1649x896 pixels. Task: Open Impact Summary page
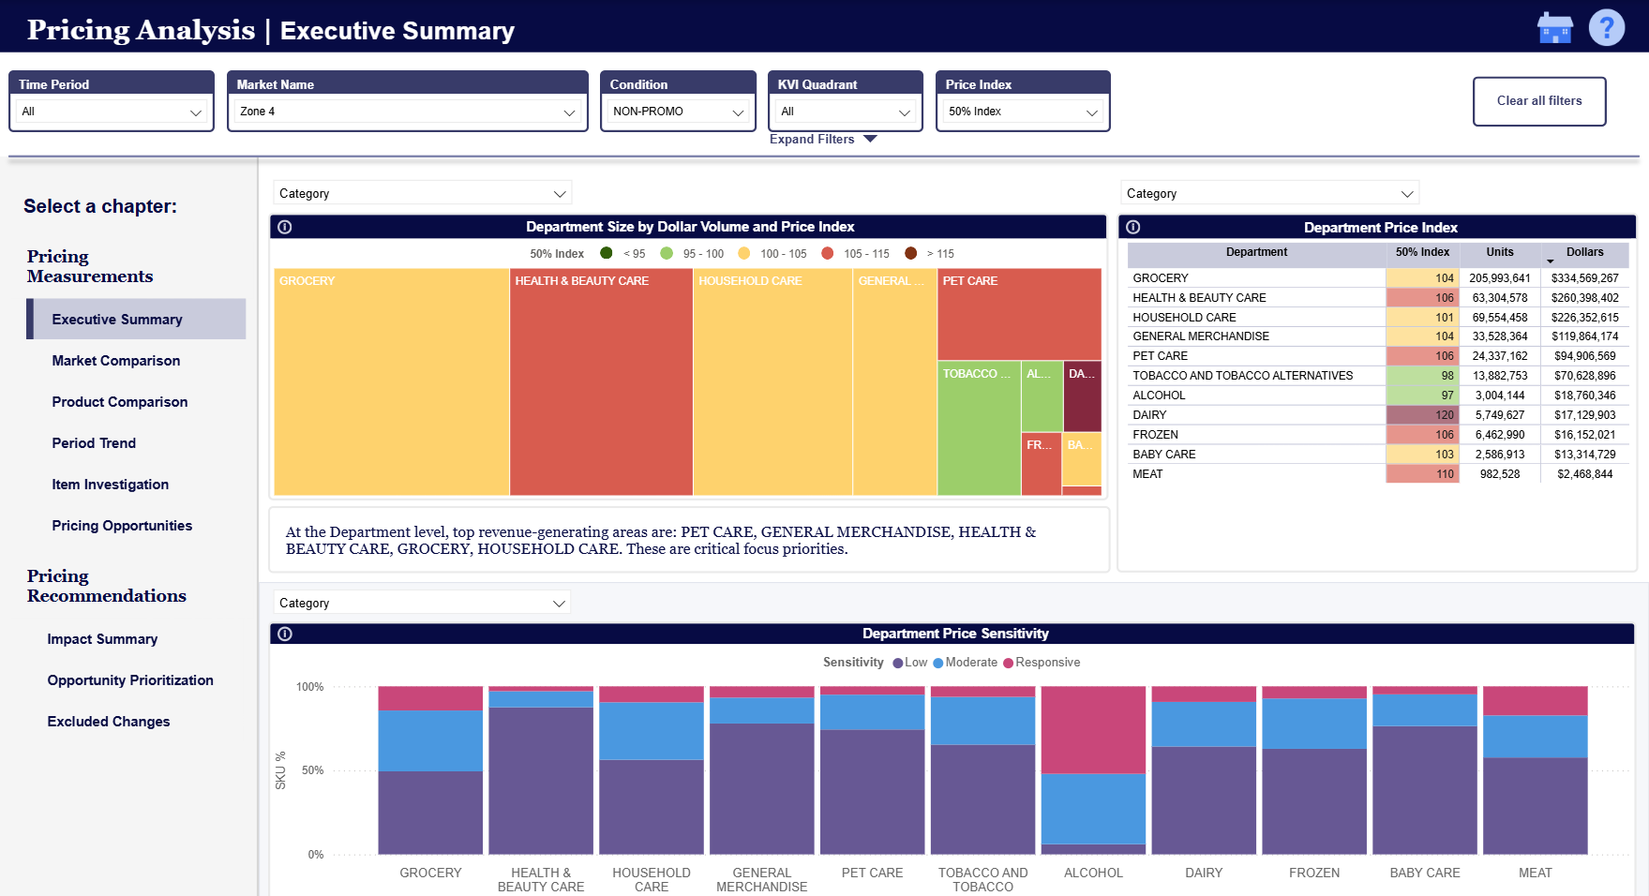point(102,639)
